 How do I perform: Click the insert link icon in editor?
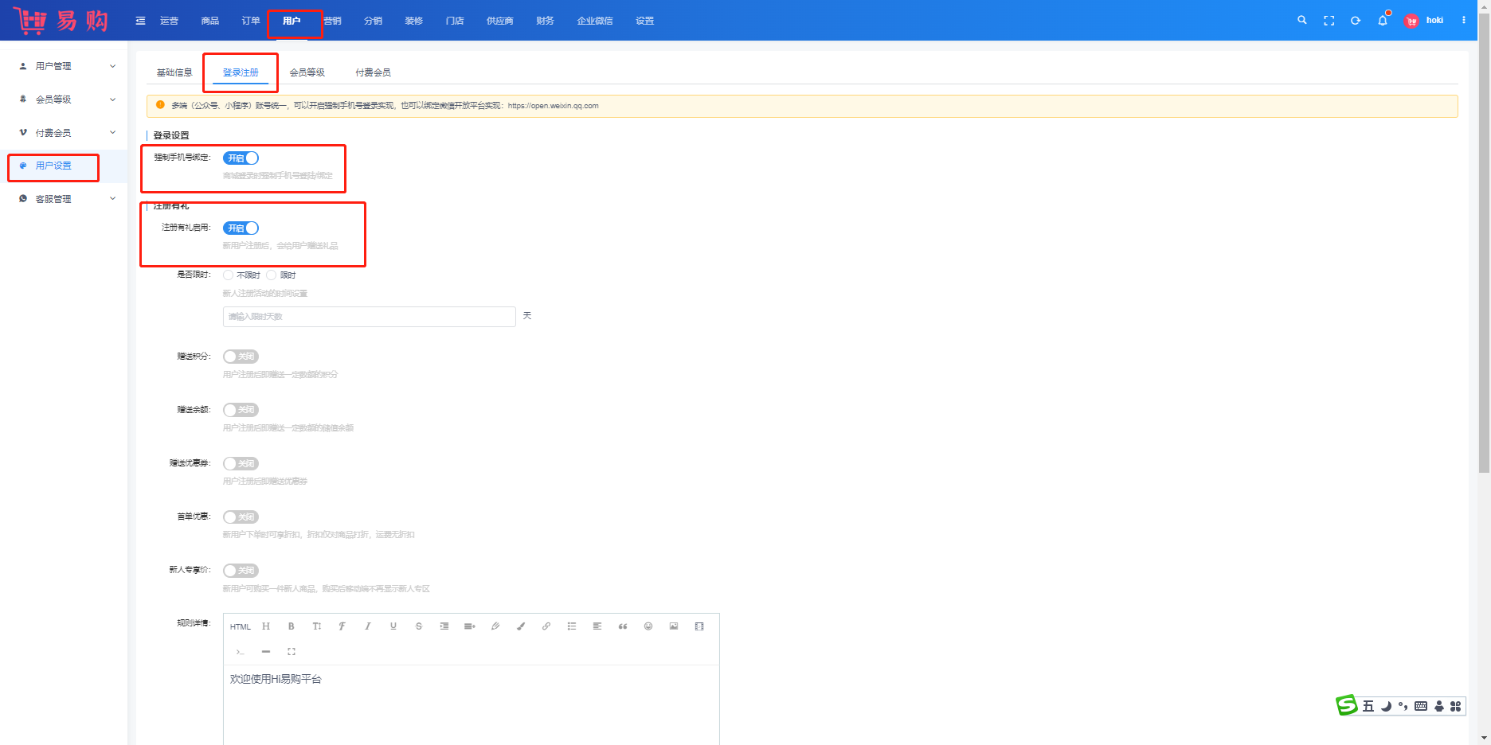click(546, 626)
